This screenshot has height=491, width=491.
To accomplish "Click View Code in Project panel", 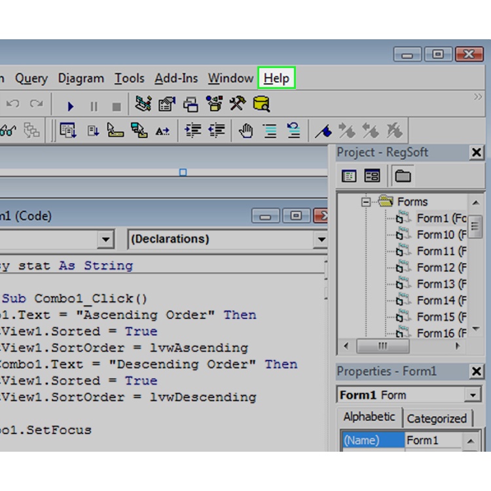I will tap(350, 175).
